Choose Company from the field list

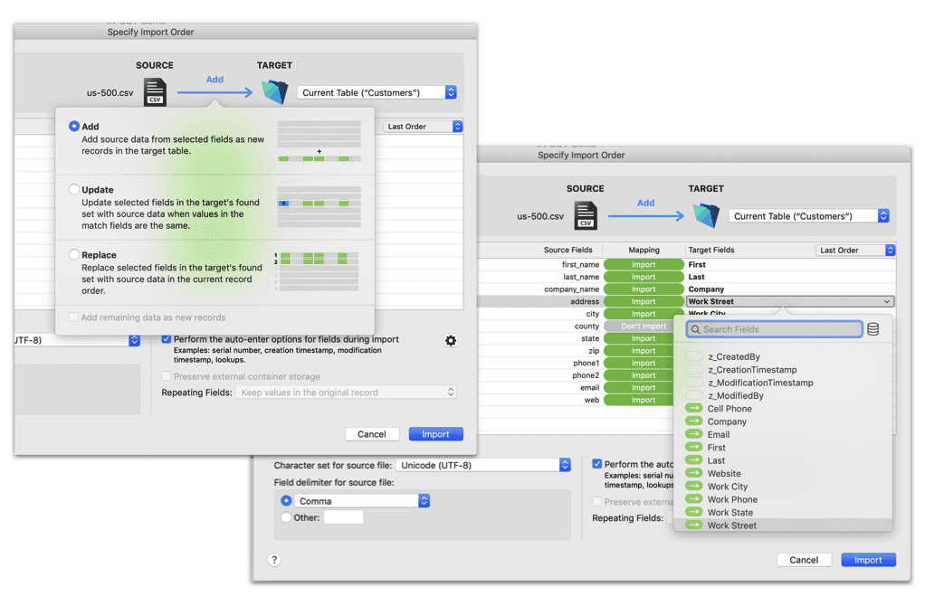(x=727, y=421)
